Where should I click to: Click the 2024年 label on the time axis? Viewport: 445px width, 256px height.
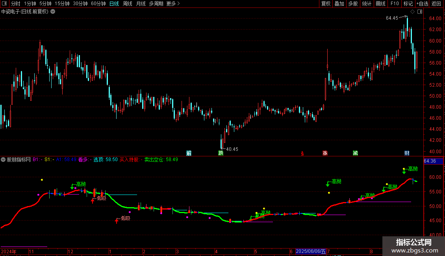[9, 251]
